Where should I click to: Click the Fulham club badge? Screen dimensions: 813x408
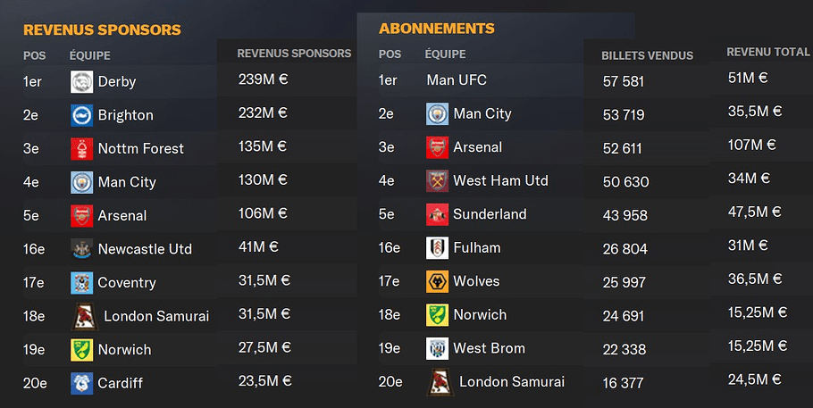437,248
